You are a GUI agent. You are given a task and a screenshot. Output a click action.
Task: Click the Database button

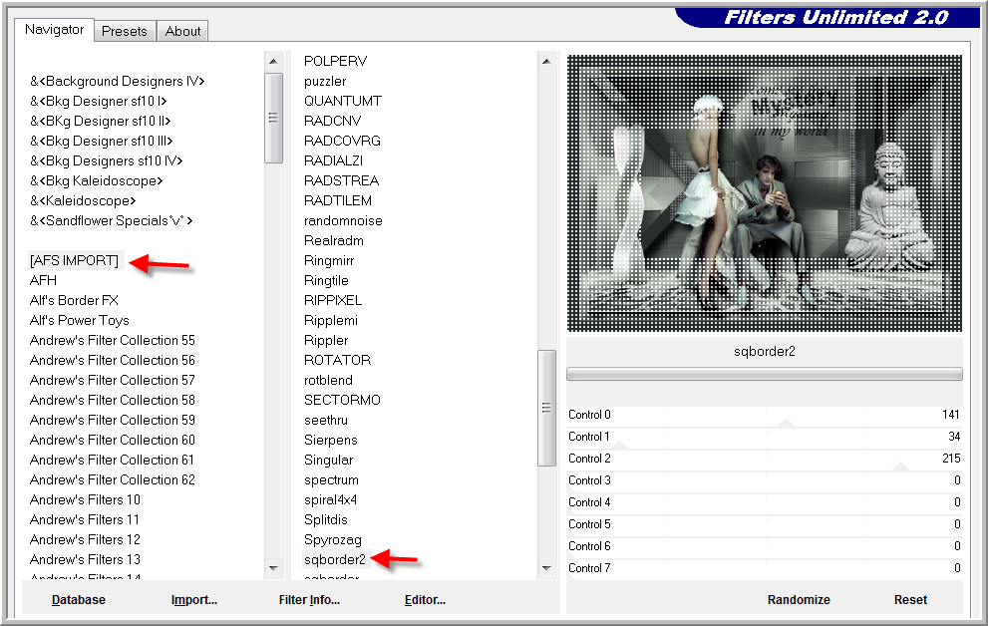click(x=79, y=600)
